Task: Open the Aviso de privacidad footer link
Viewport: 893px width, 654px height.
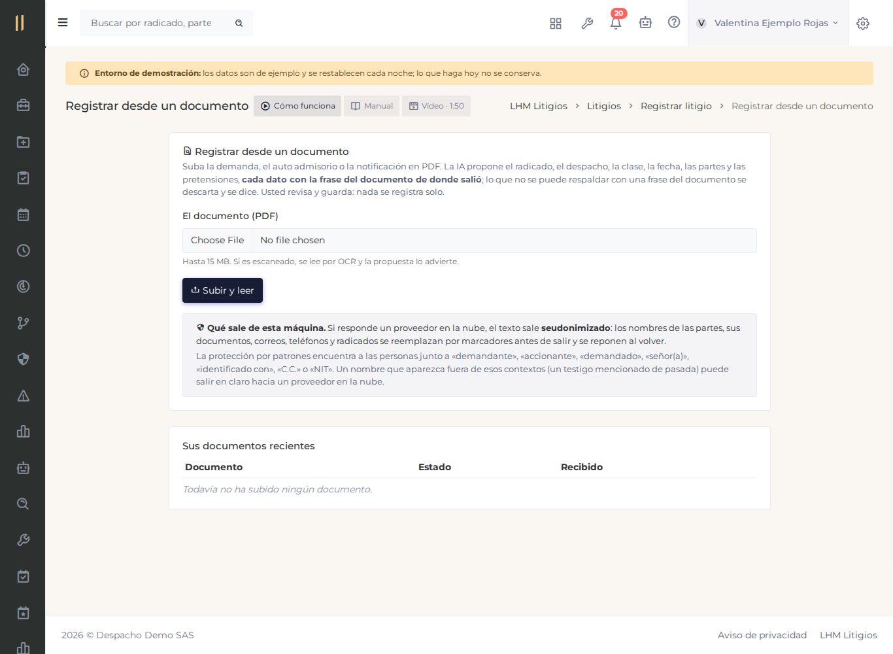Action: point(762,635)
